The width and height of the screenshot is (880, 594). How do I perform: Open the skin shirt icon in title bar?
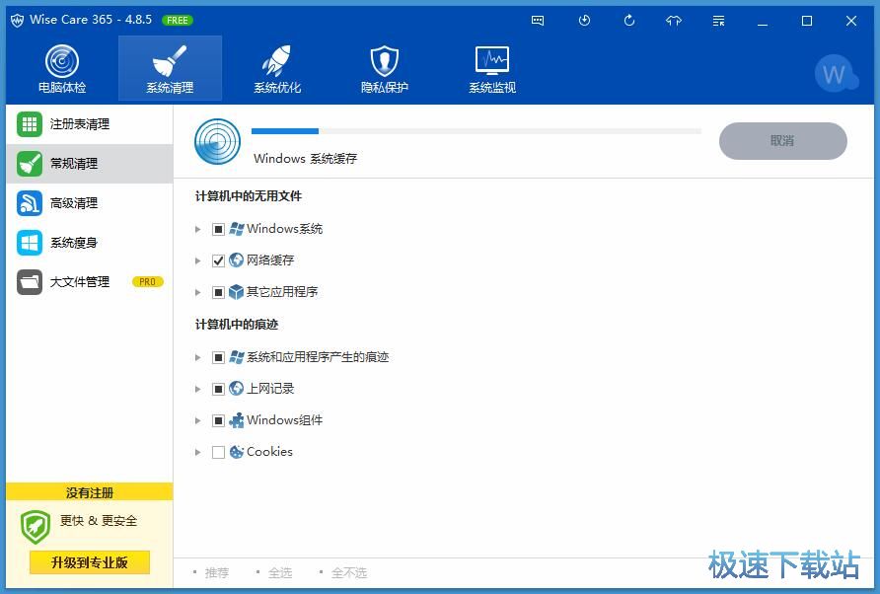[x=674, y=21]
